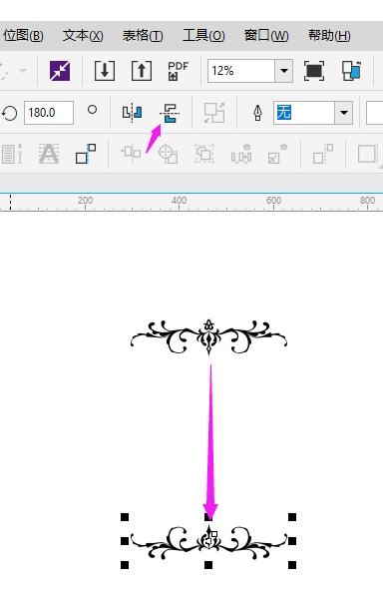
Task: Click the greyed large and small squares icon
Action: (323, 154)
